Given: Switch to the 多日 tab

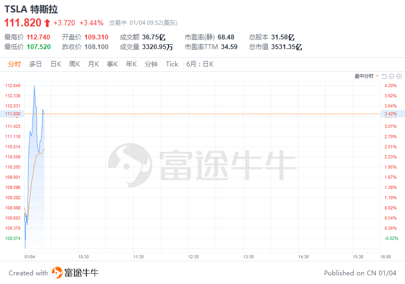Looking at the screenshot, I should 36,64.
